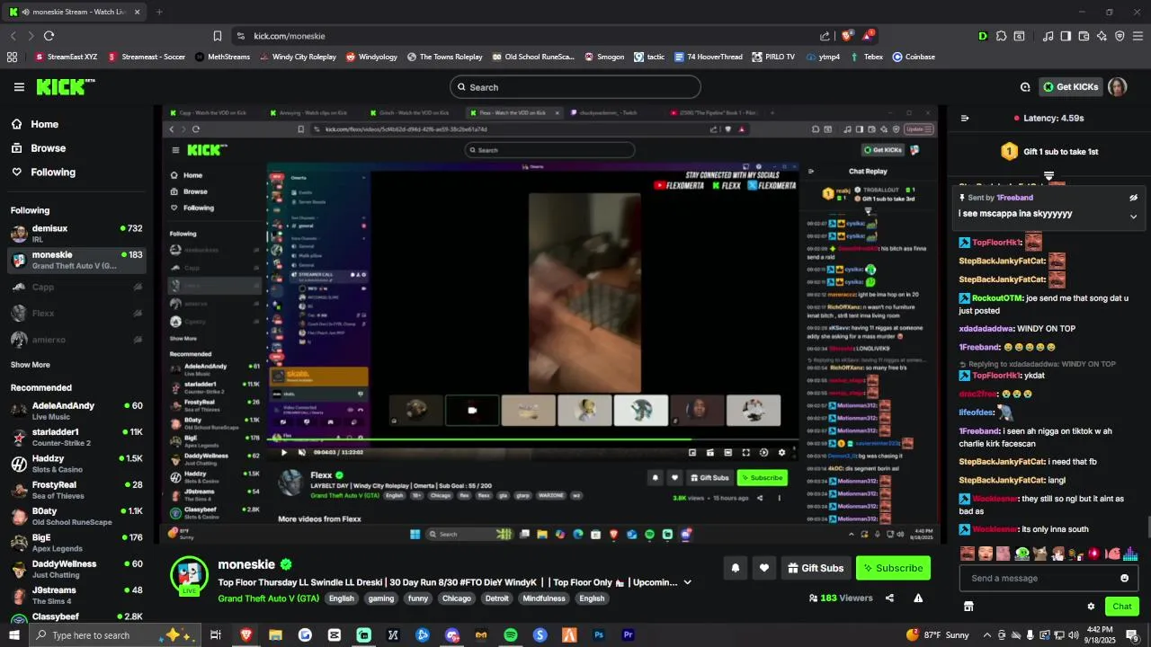
Task: Click the Brave Shields lion icon
Action: 846,36
